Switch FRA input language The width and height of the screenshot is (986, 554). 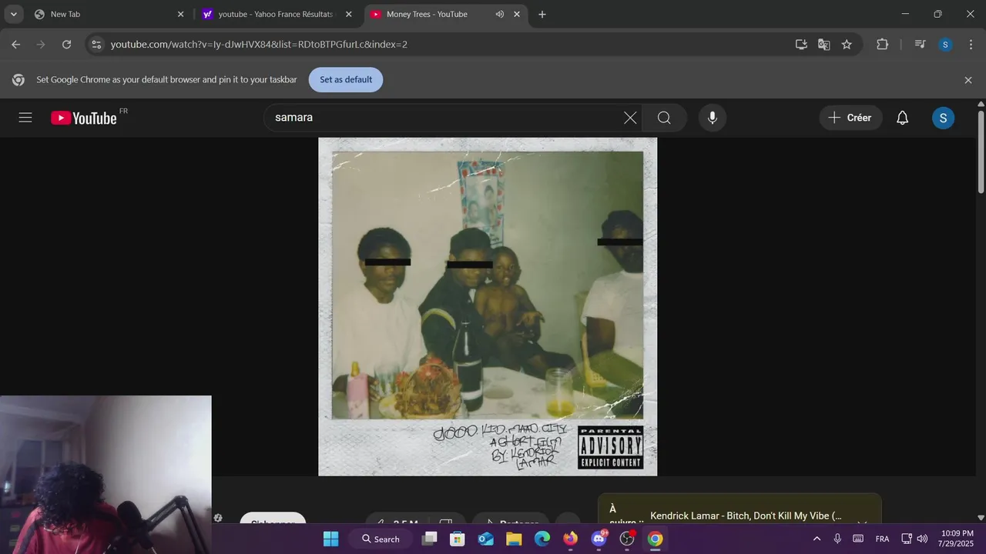pos(882,539)
